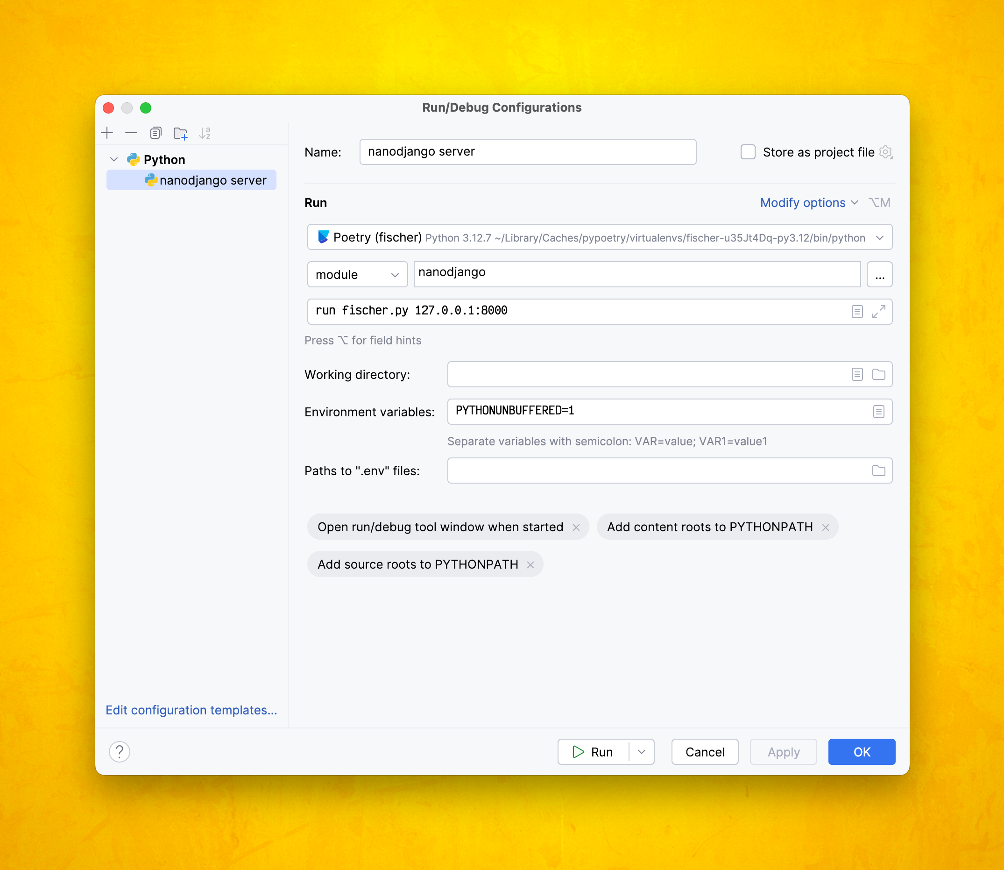Image resolution: width=1004 pixels, height=870 pixels.
Task: Dismiss the Add source roots to PYTHONPATH tag
Action: tap(531, 564)
